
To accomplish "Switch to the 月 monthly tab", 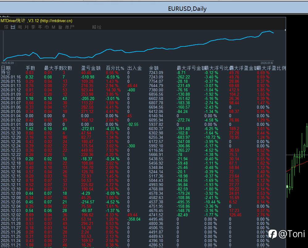I will (x=26, y=27).
